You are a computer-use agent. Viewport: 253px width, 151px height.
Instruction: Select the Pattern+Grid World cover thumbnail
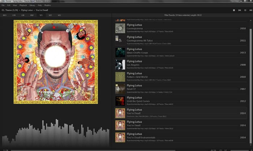click(x=120, y=77)
